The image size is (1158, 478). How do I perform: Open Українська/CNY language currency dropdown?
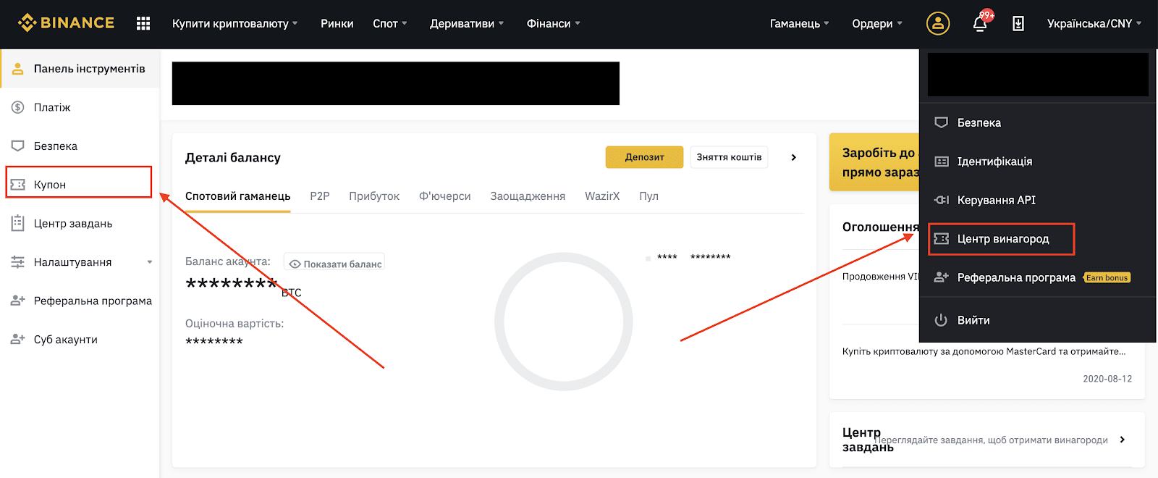pyautogui.click(x=1094, y=23)
